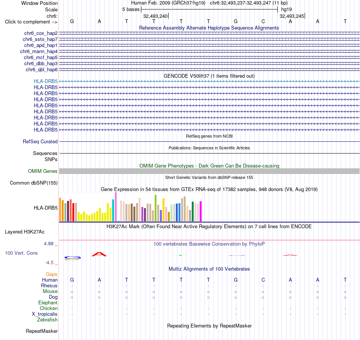Screen dimensions: 360x340
Task: Select the Dog alignment row label
Action: tap(53, 297)
